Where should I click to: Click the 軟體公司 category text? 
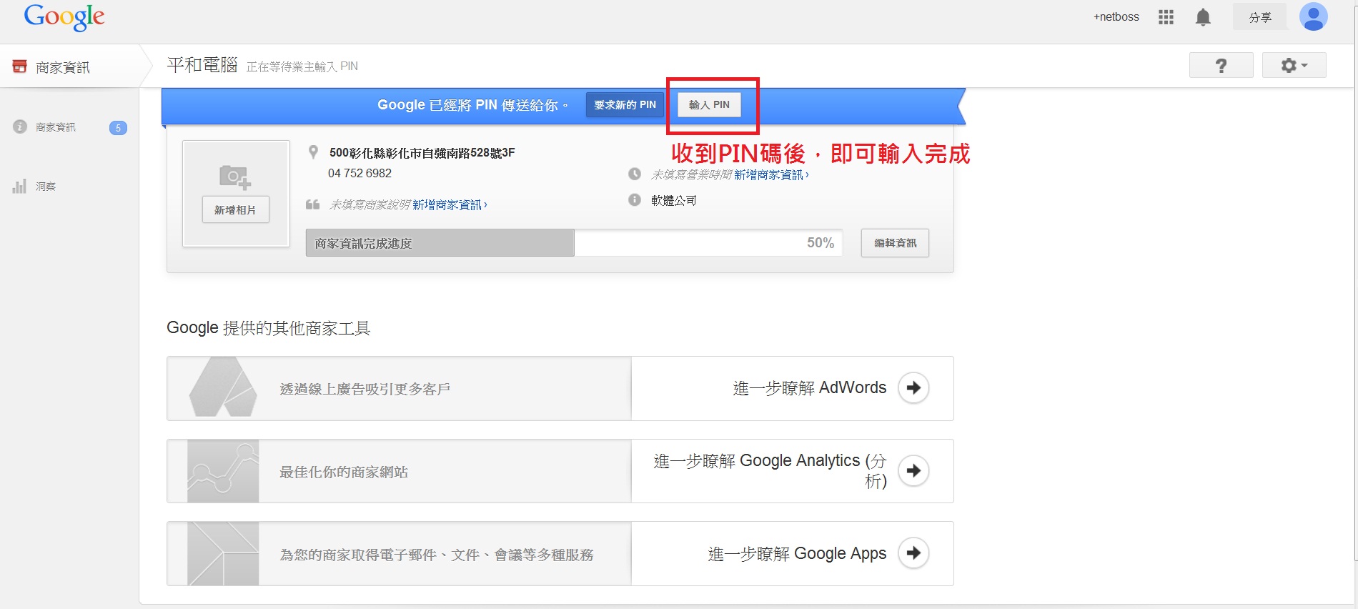[673, 201]
